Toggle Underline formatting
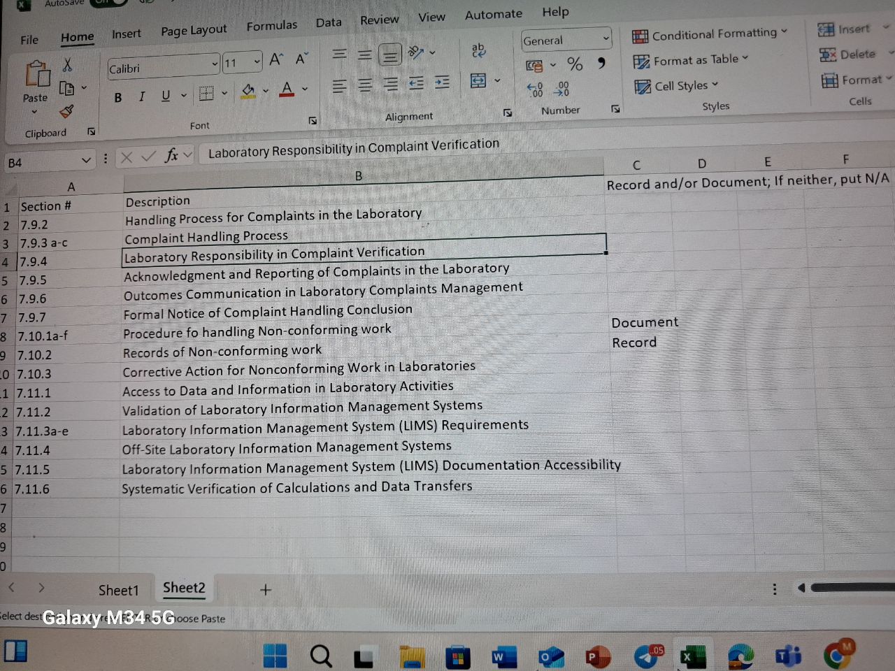 165,97
